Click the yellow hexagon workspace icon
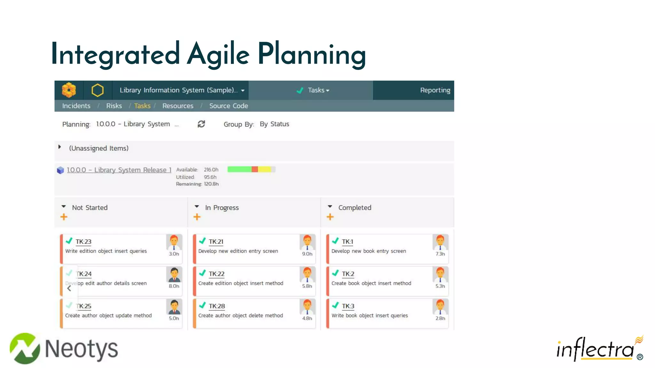The width and height of the screenshot is (655, 368). pos(98,90)
